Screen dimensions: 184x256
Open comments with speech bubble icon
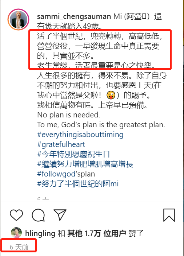point(38,215)
